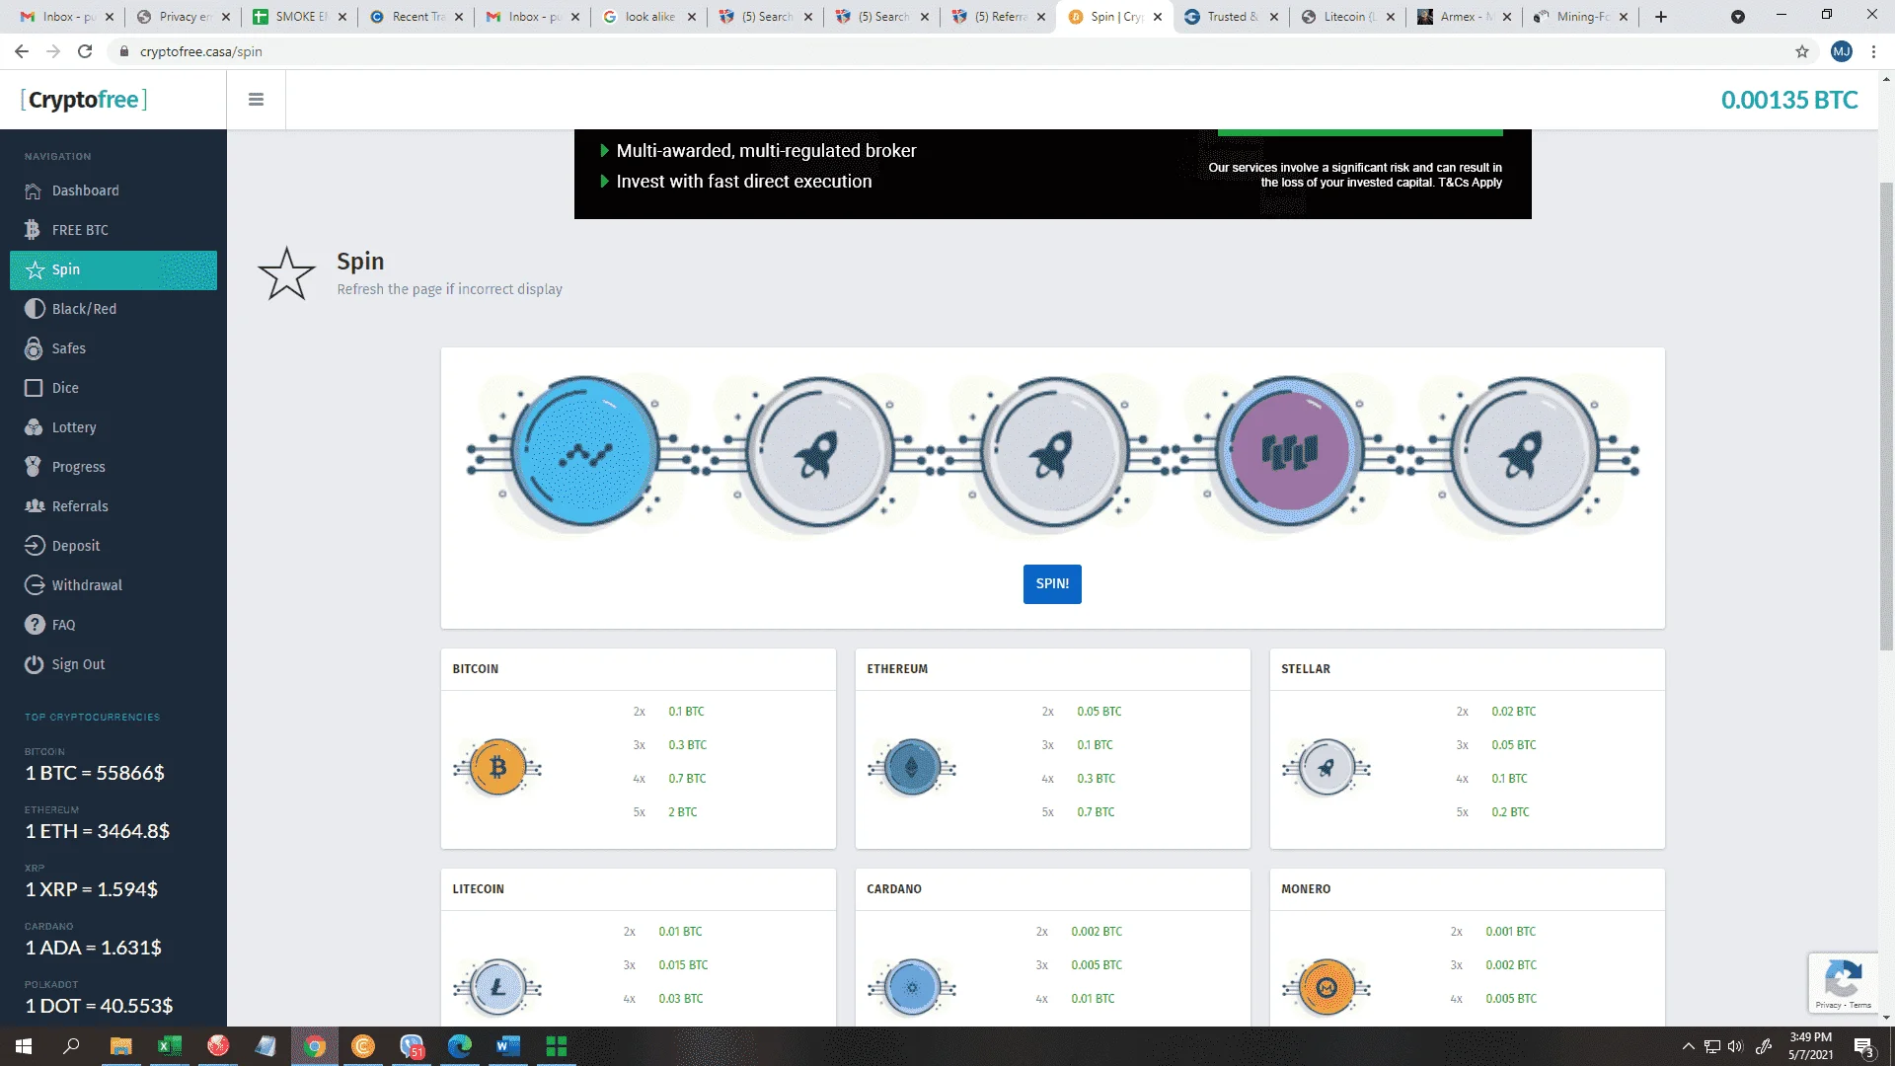Open the notification center icon

(1863, 1047)
